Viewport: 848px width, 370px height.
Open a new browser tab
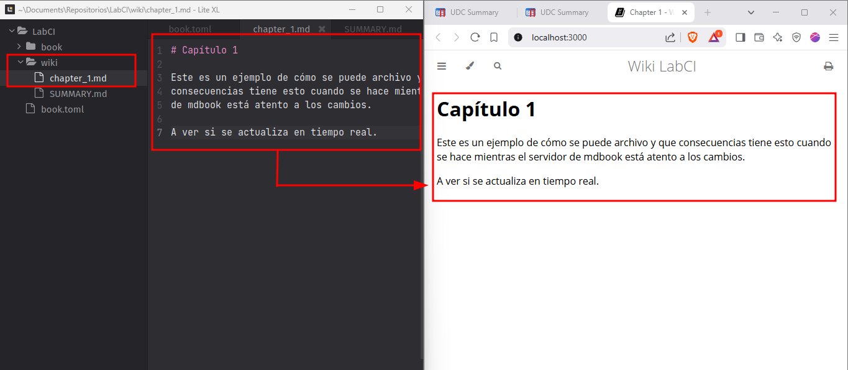coord(707,12)
